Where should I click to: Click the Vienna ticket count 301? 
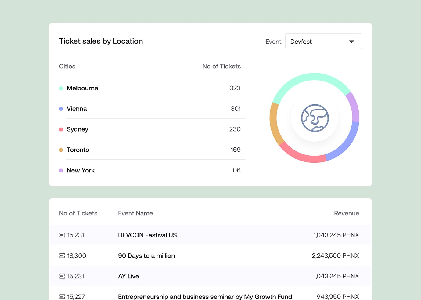(236, 109)
